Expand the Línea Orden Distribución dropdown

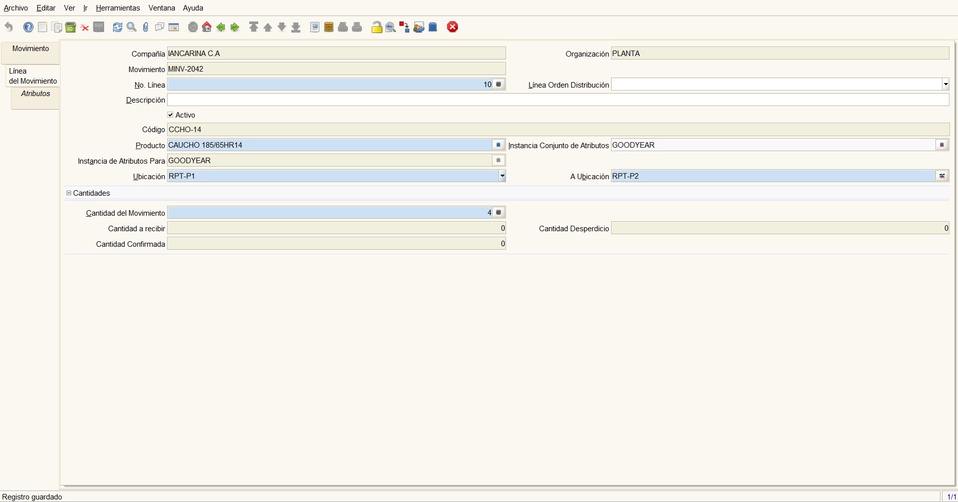click(945, 85)
